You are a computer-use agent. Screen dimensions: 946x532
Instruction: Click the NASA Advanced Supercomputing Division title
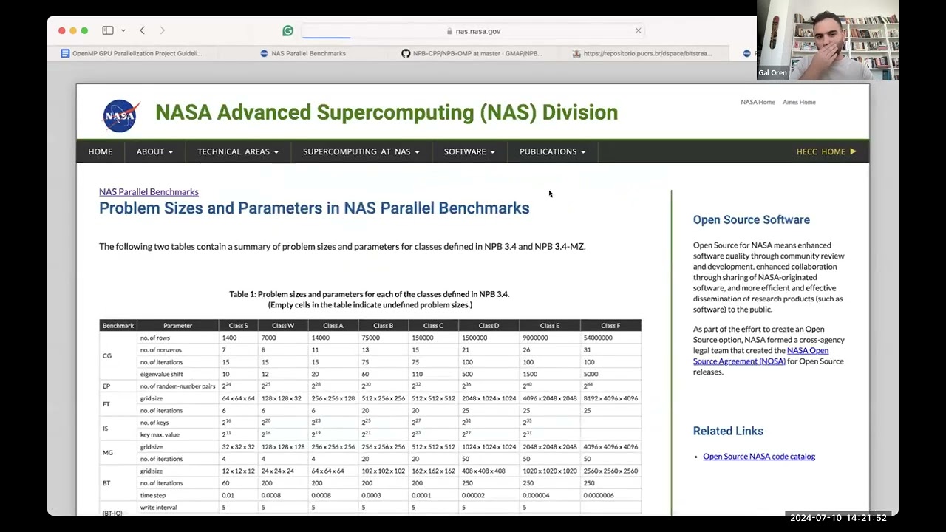tap(387, 112)
